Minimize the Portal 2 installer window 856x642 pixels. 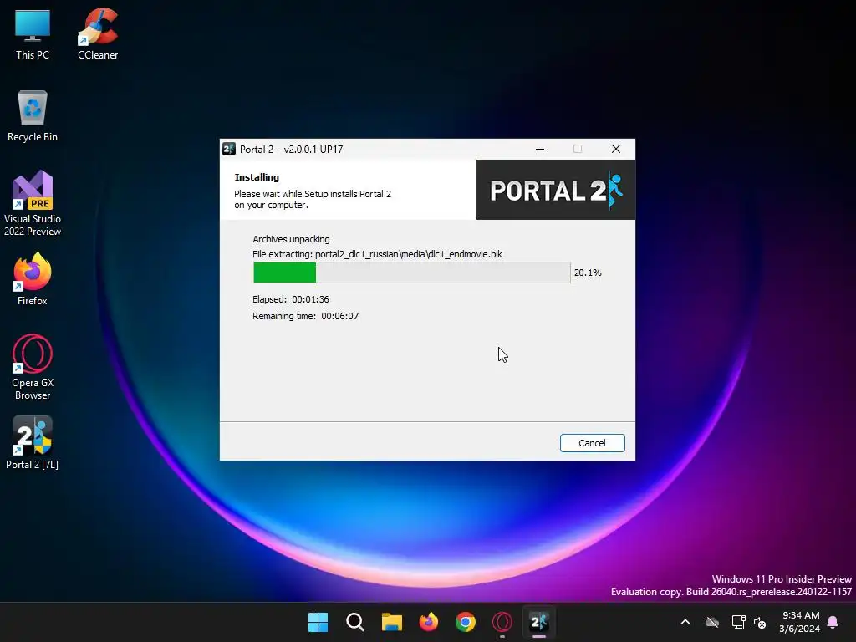point(540,149)
